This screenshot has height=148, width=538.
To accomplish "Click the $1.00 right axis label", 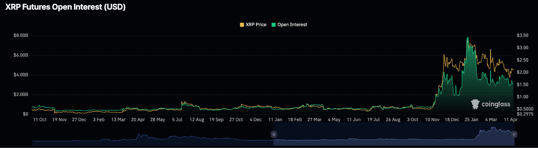I will 523,97.
